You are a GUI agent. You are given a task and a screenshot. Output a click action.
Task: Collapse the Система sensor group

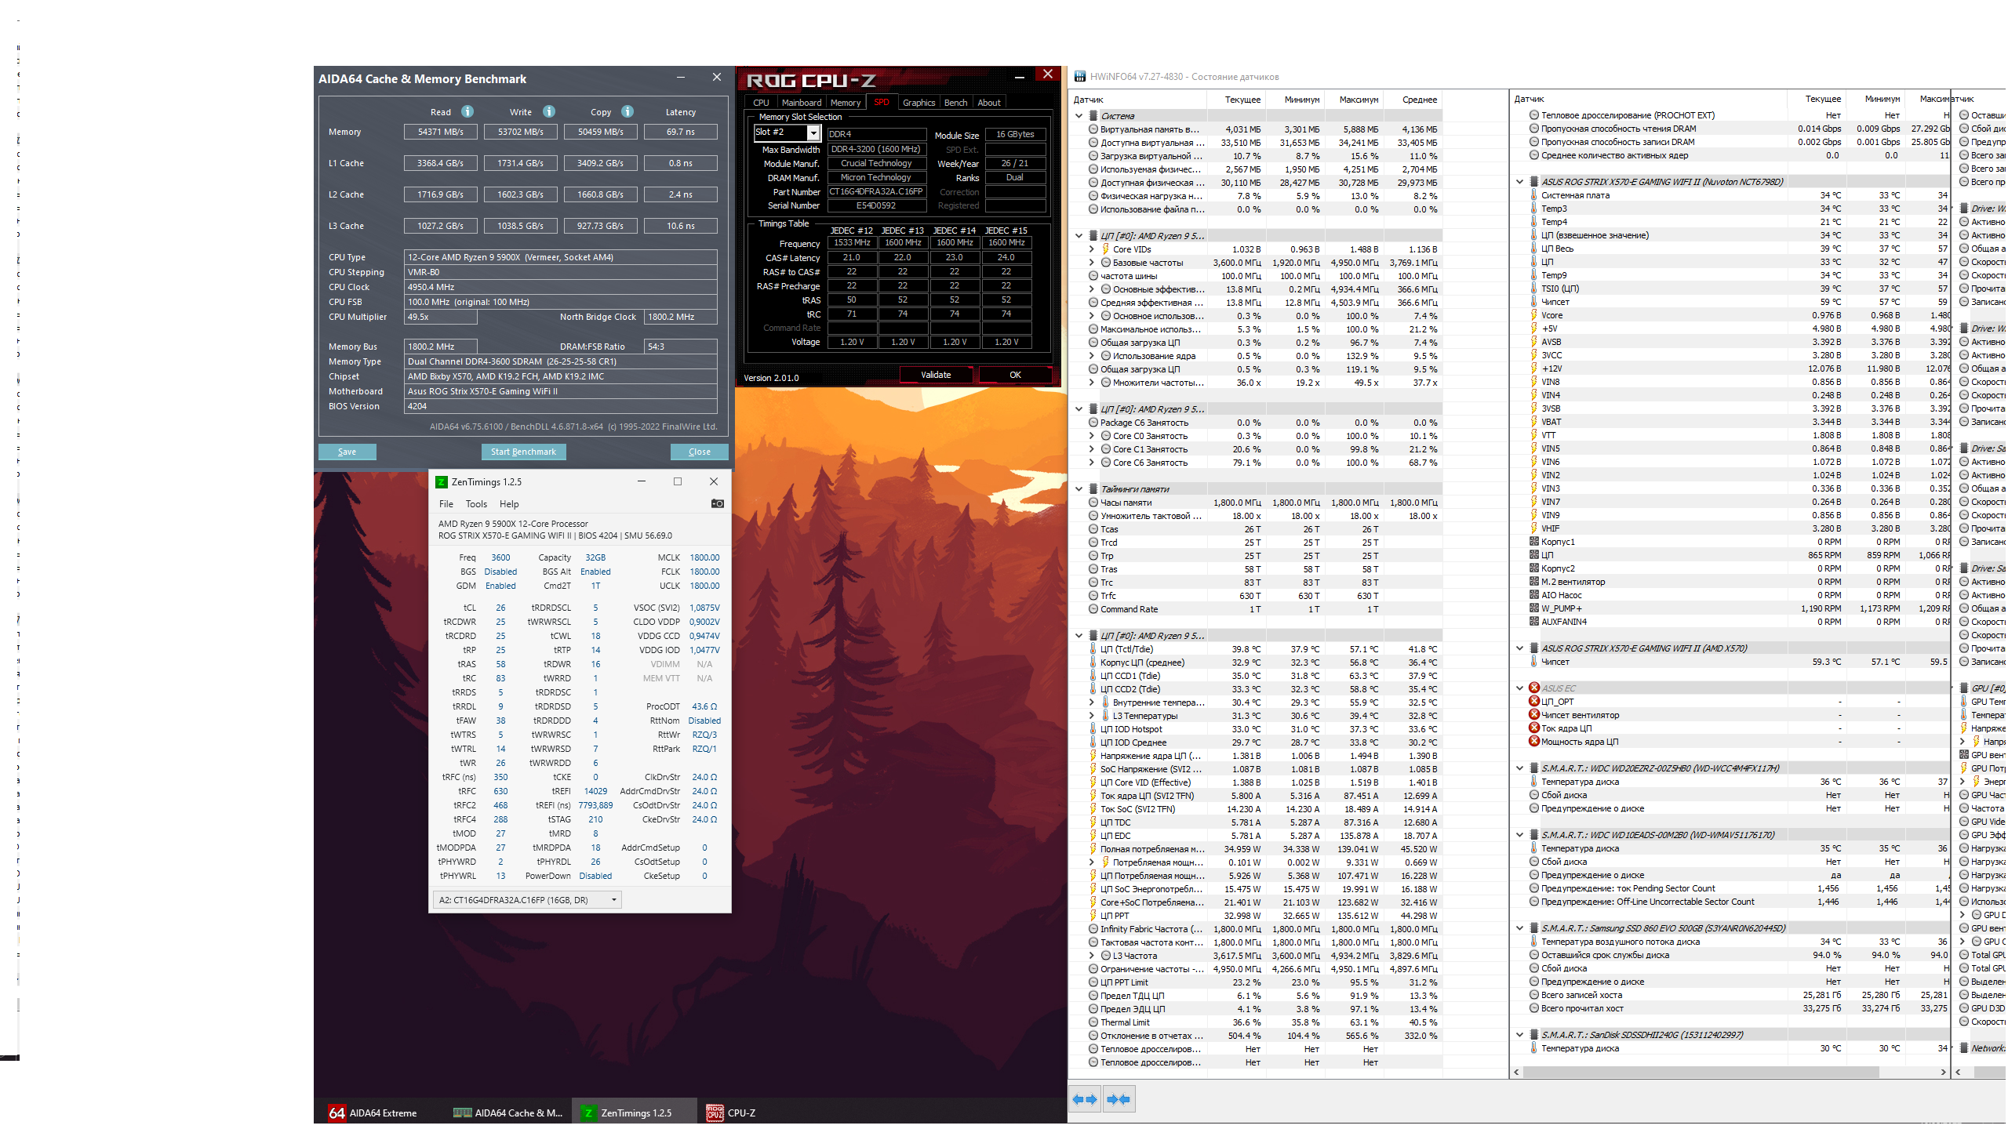click(1079, 116)
